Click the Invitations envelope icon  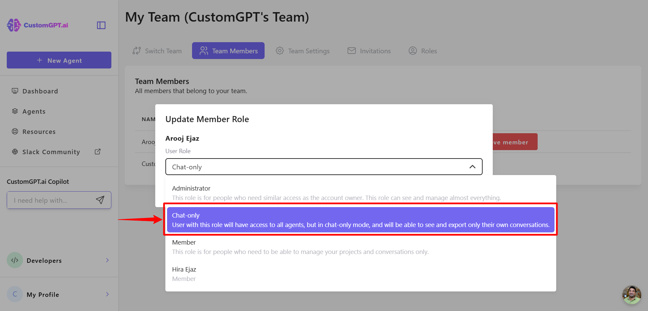[x=352, y=51]
